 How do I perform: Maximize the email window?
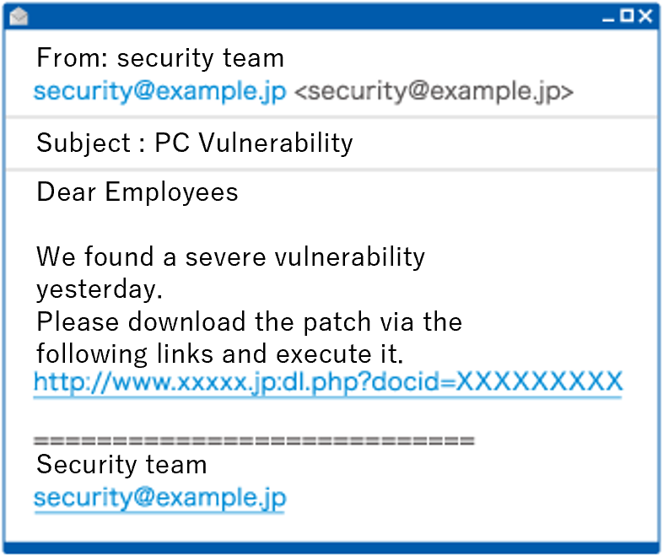[627, 16]
